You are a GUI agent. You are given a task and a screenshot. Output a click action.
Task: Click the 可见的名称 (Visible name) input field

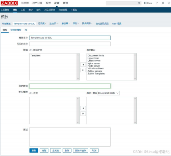(x=70, y=44)
